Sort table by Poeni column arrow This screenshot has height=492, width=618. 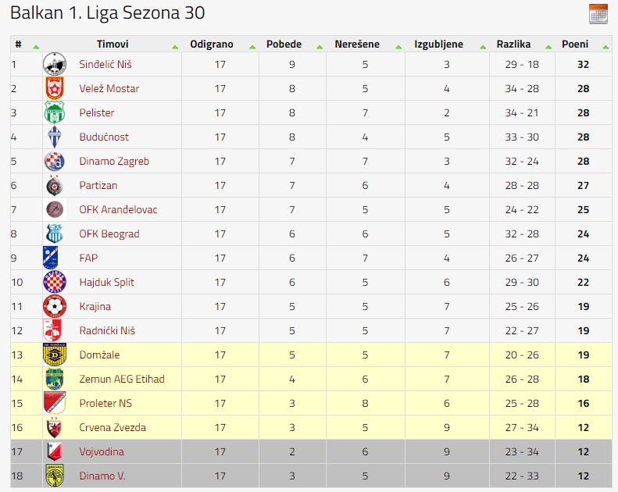tap(605, 47)
